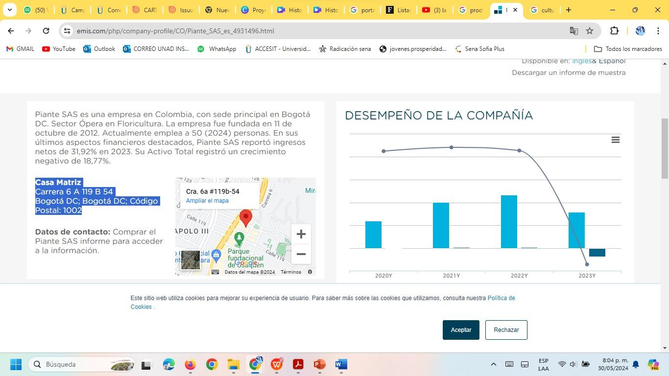
Task: Open the YouTube bookmark
Action: [x=59, y=49]
